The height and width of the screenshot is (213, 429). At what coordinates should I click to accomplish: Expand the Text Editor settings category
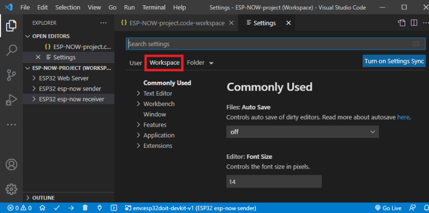(158, 94)
